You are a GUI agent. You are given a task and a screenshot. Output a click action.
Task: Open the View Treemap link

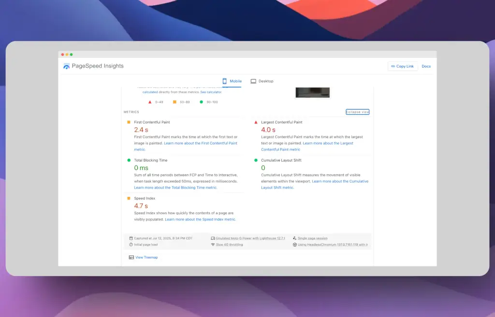click(x=146, y=257)
